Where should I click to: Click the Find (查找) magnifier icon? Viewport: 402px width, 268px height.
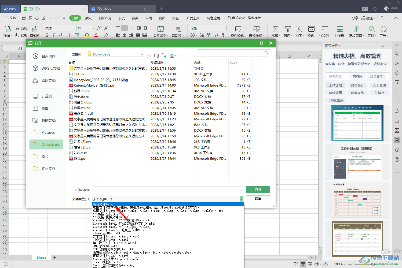pos(372,29)
